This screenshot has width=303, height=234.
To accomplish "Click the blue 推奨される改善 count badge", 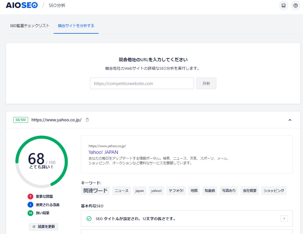I will tap(30, 205).
